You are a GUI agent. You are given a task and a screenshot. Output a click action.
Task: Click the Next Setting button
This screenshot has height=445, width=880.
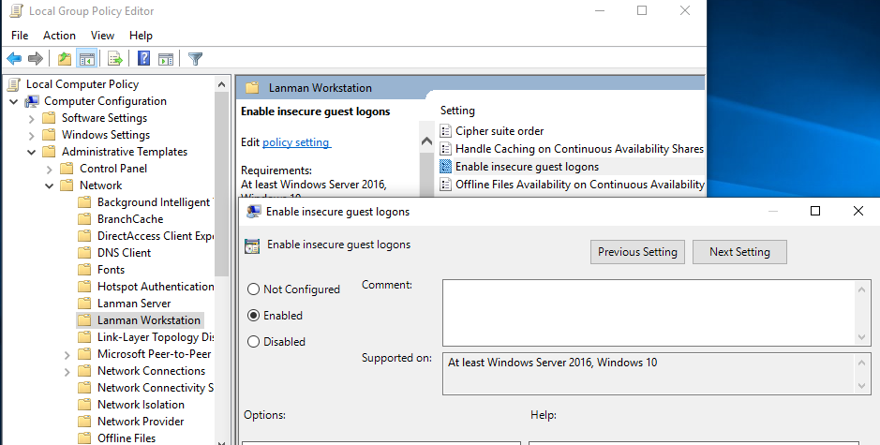739,252
